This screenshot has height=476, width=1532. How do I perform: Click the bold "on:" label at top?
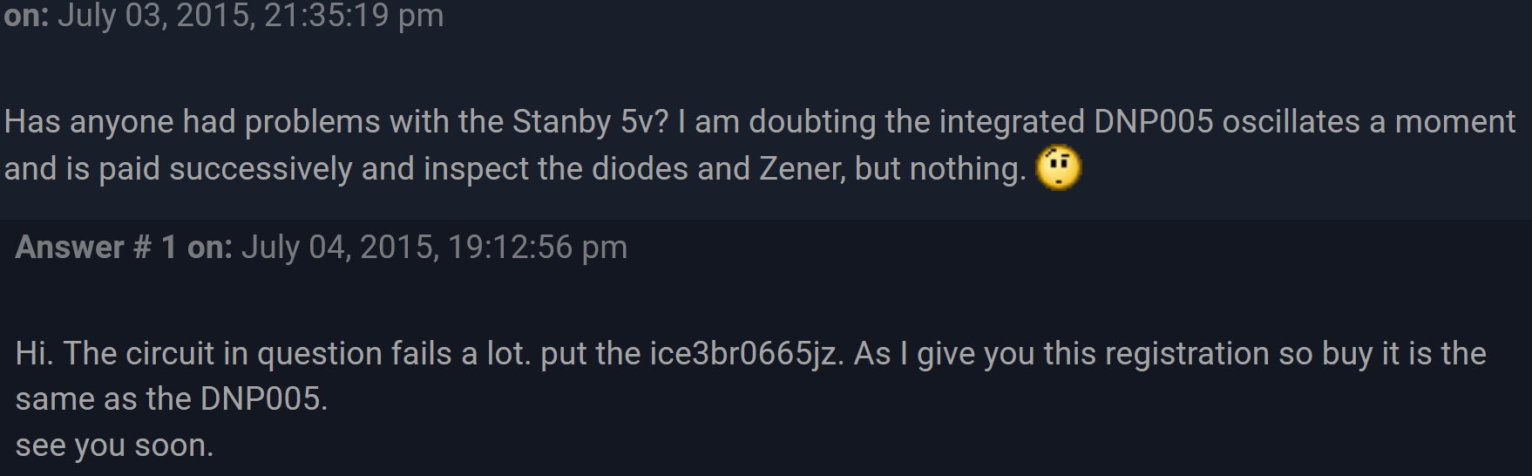click(26, 16)
